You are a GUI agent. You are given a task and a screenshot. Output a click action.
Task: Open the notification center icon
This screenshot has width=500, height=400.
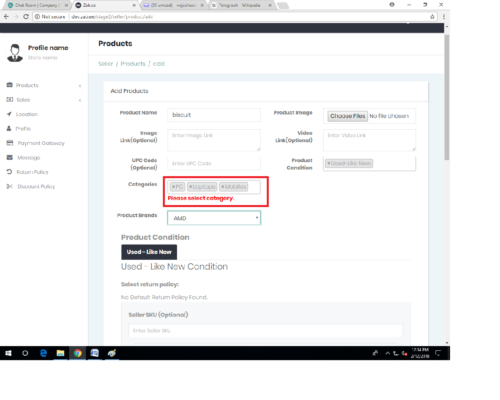tap(438, 353)
